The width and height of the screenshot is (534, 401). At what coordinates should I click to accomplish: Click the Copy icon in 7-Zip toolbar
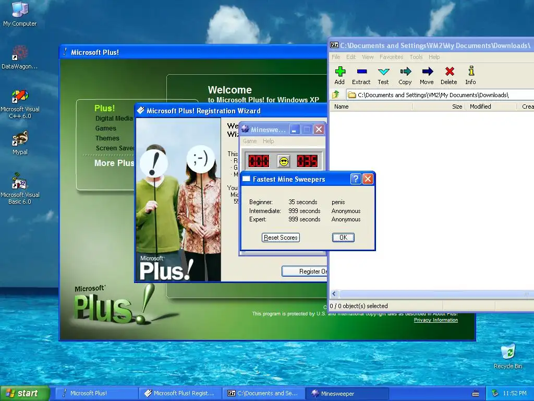coord(405,75)
